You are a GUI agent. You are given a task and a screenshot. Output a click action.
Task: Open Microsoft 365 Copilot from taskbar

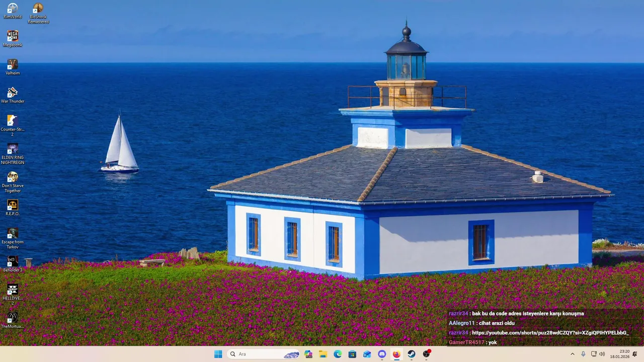308,354
